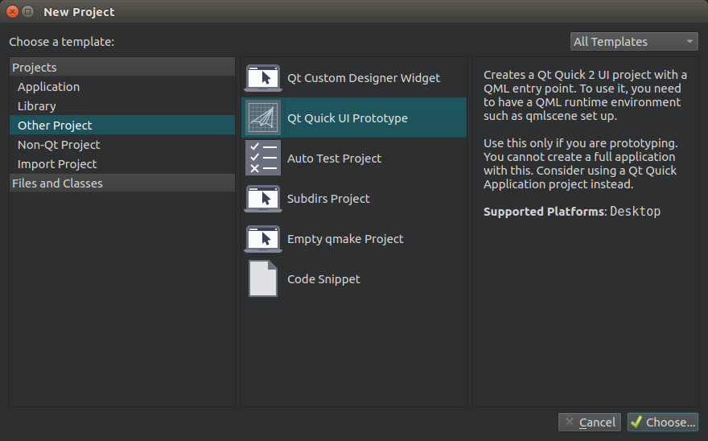
Task: Select the Code Snippet file icon
Action: (263, 278)
